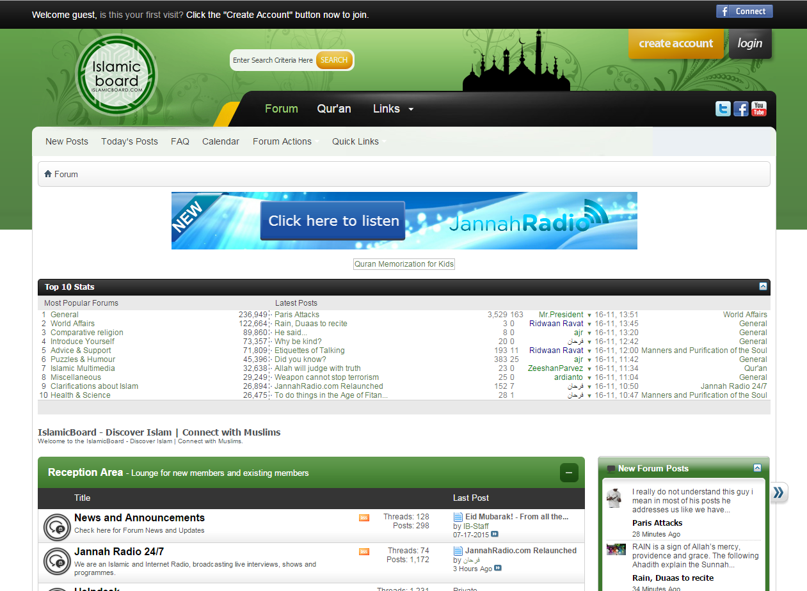
Task: Click Jannah Radio 24/7 forum status icon
Action: pos(57,562)
